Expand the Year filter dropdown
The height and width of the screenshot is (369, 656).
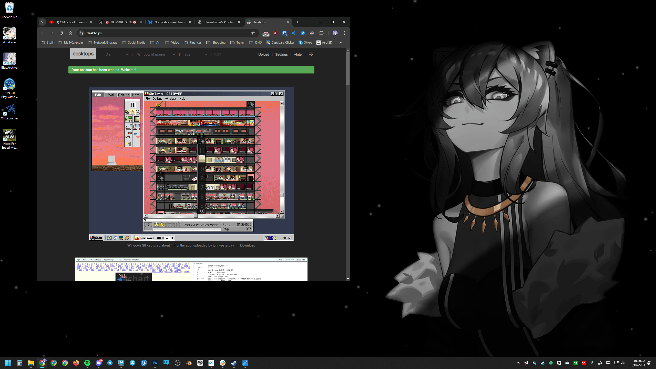(x=196, y=55)
